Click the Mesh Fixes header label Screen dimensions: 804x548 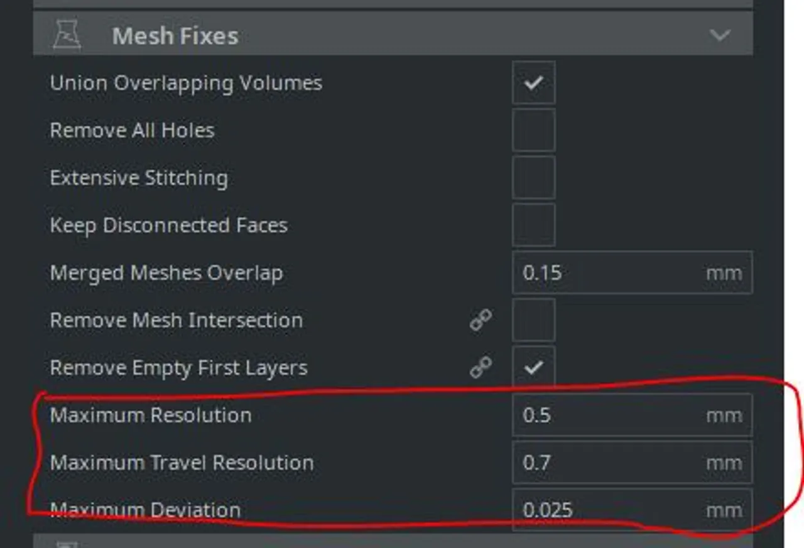point(175,36)
